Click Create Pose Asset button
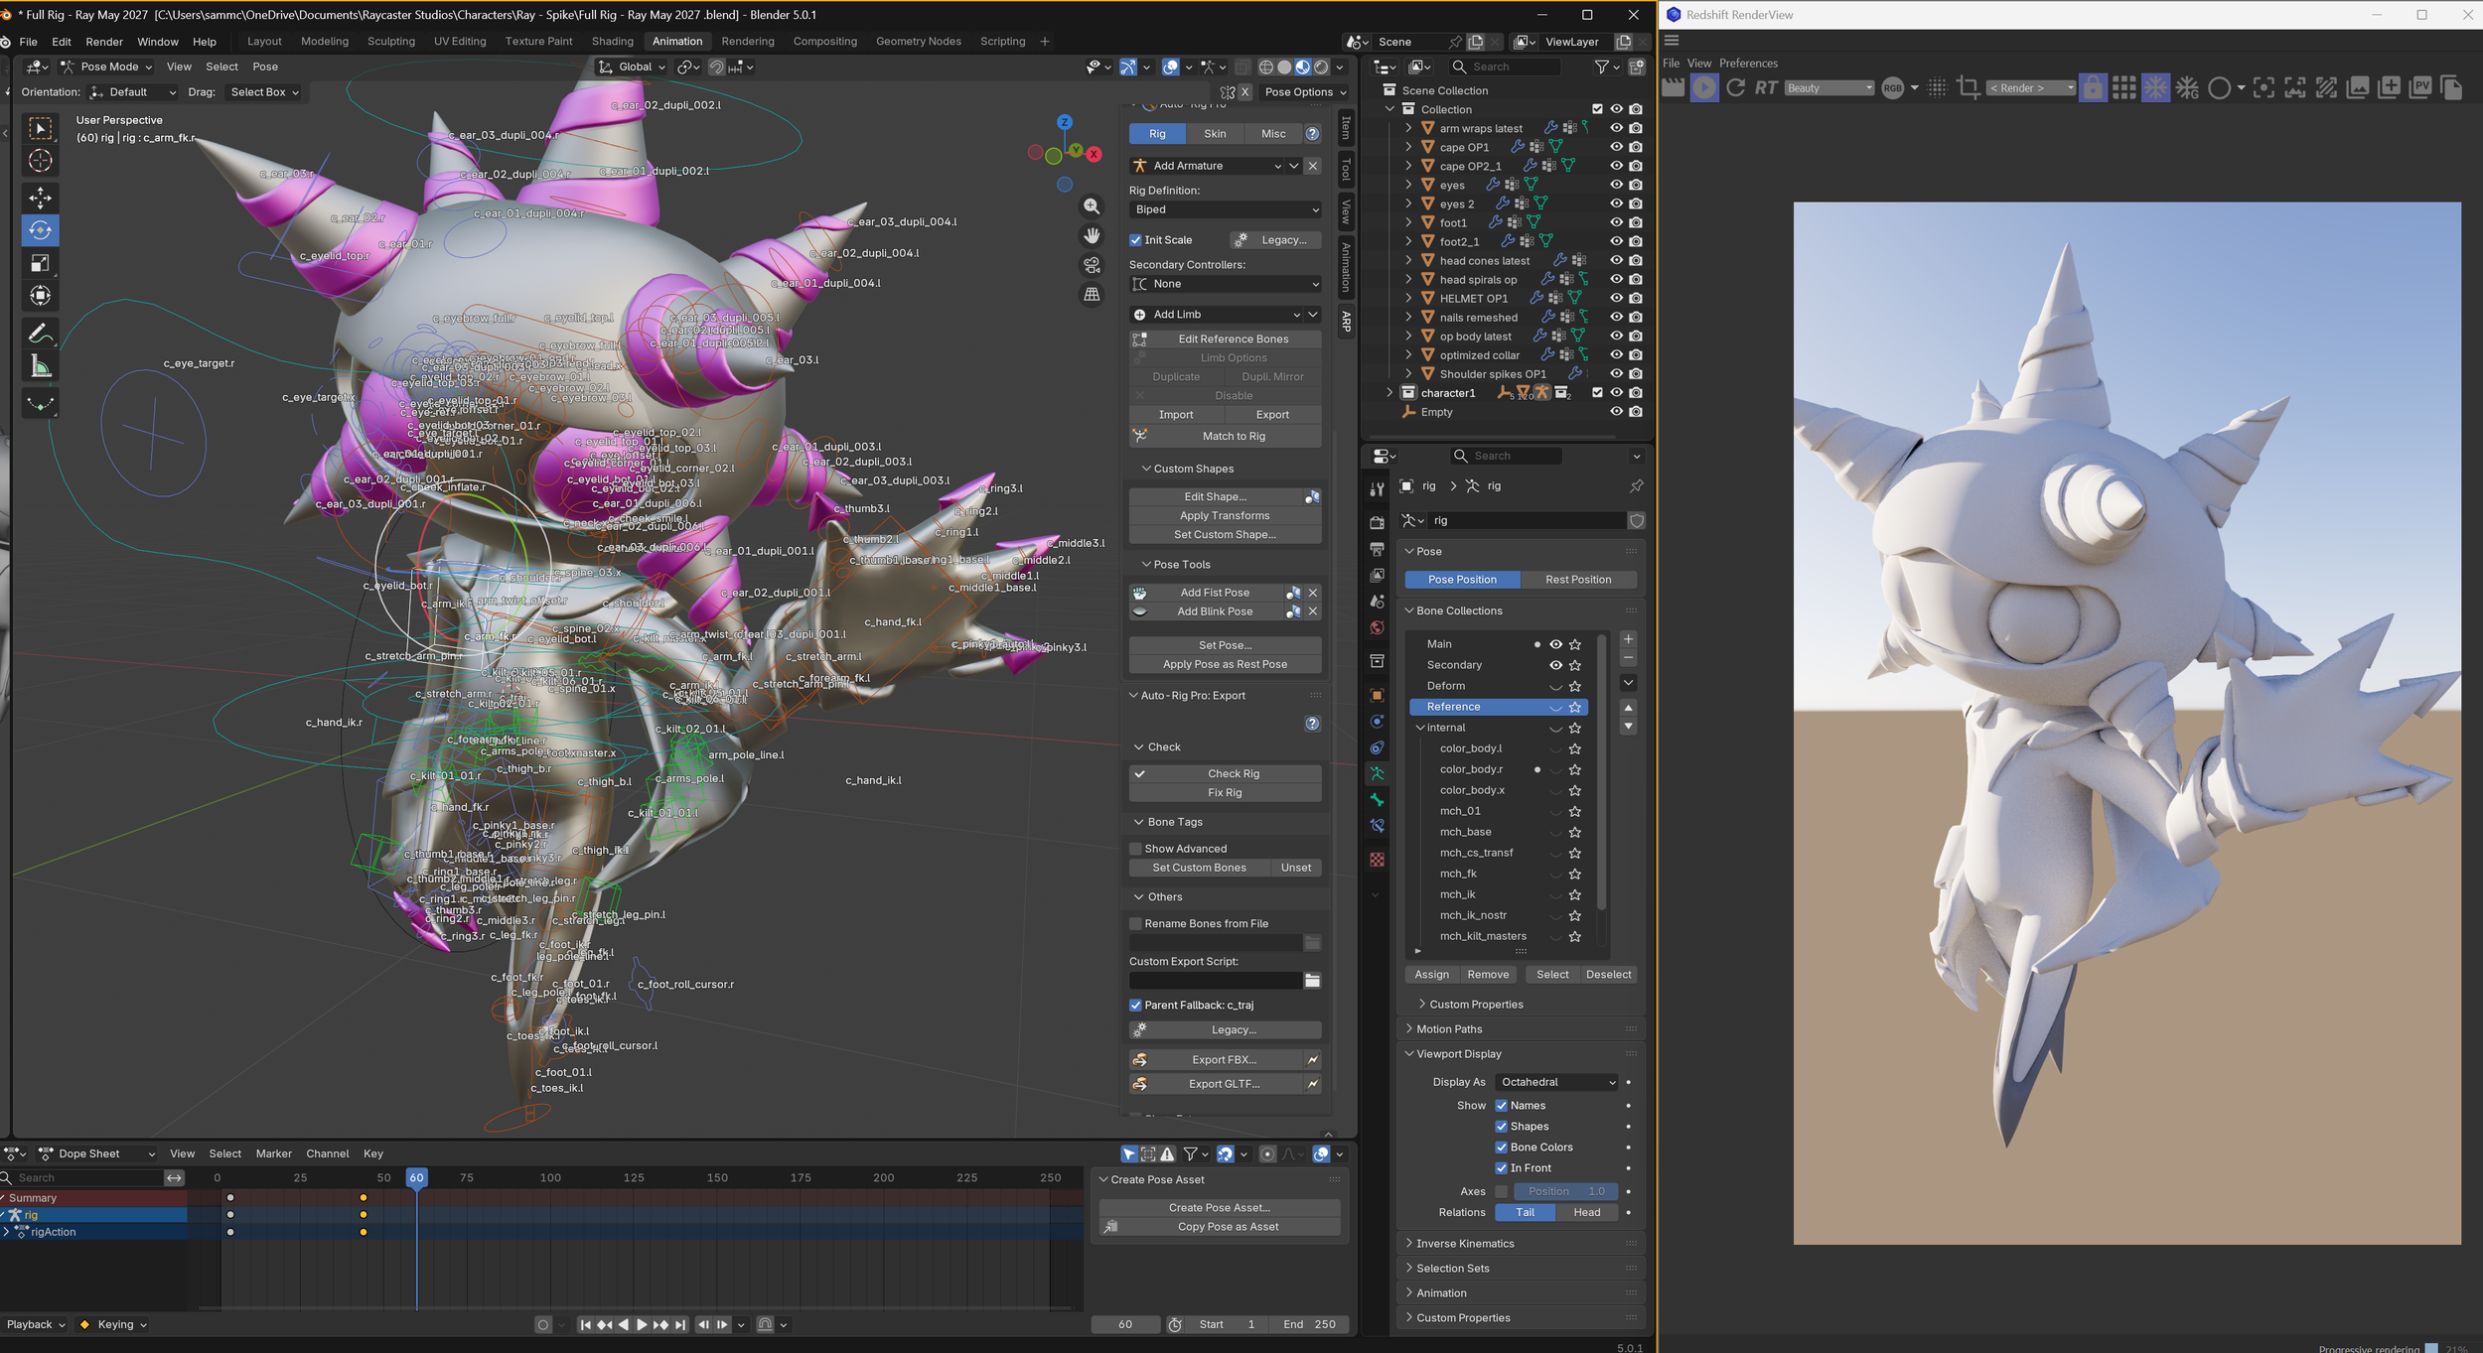 point(1219,1208)
